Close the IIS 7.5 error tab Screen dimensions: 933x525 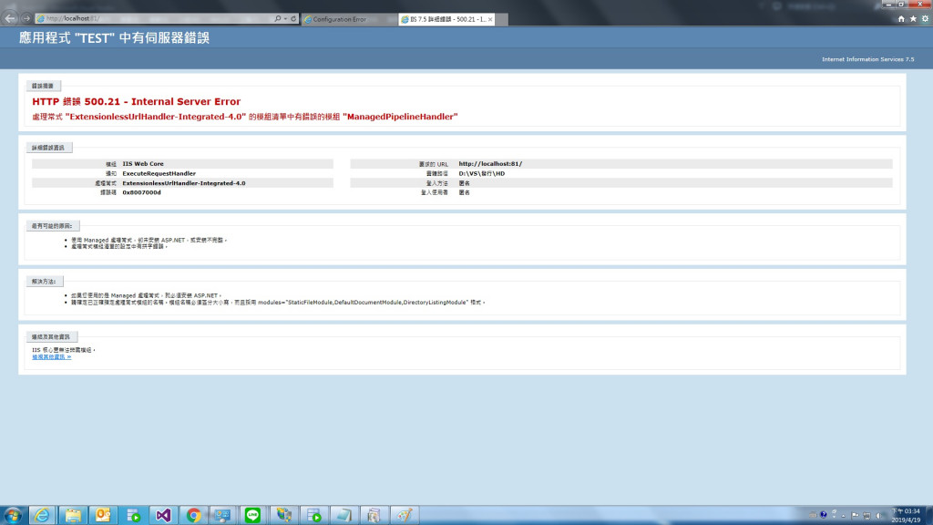click(490, 19)
